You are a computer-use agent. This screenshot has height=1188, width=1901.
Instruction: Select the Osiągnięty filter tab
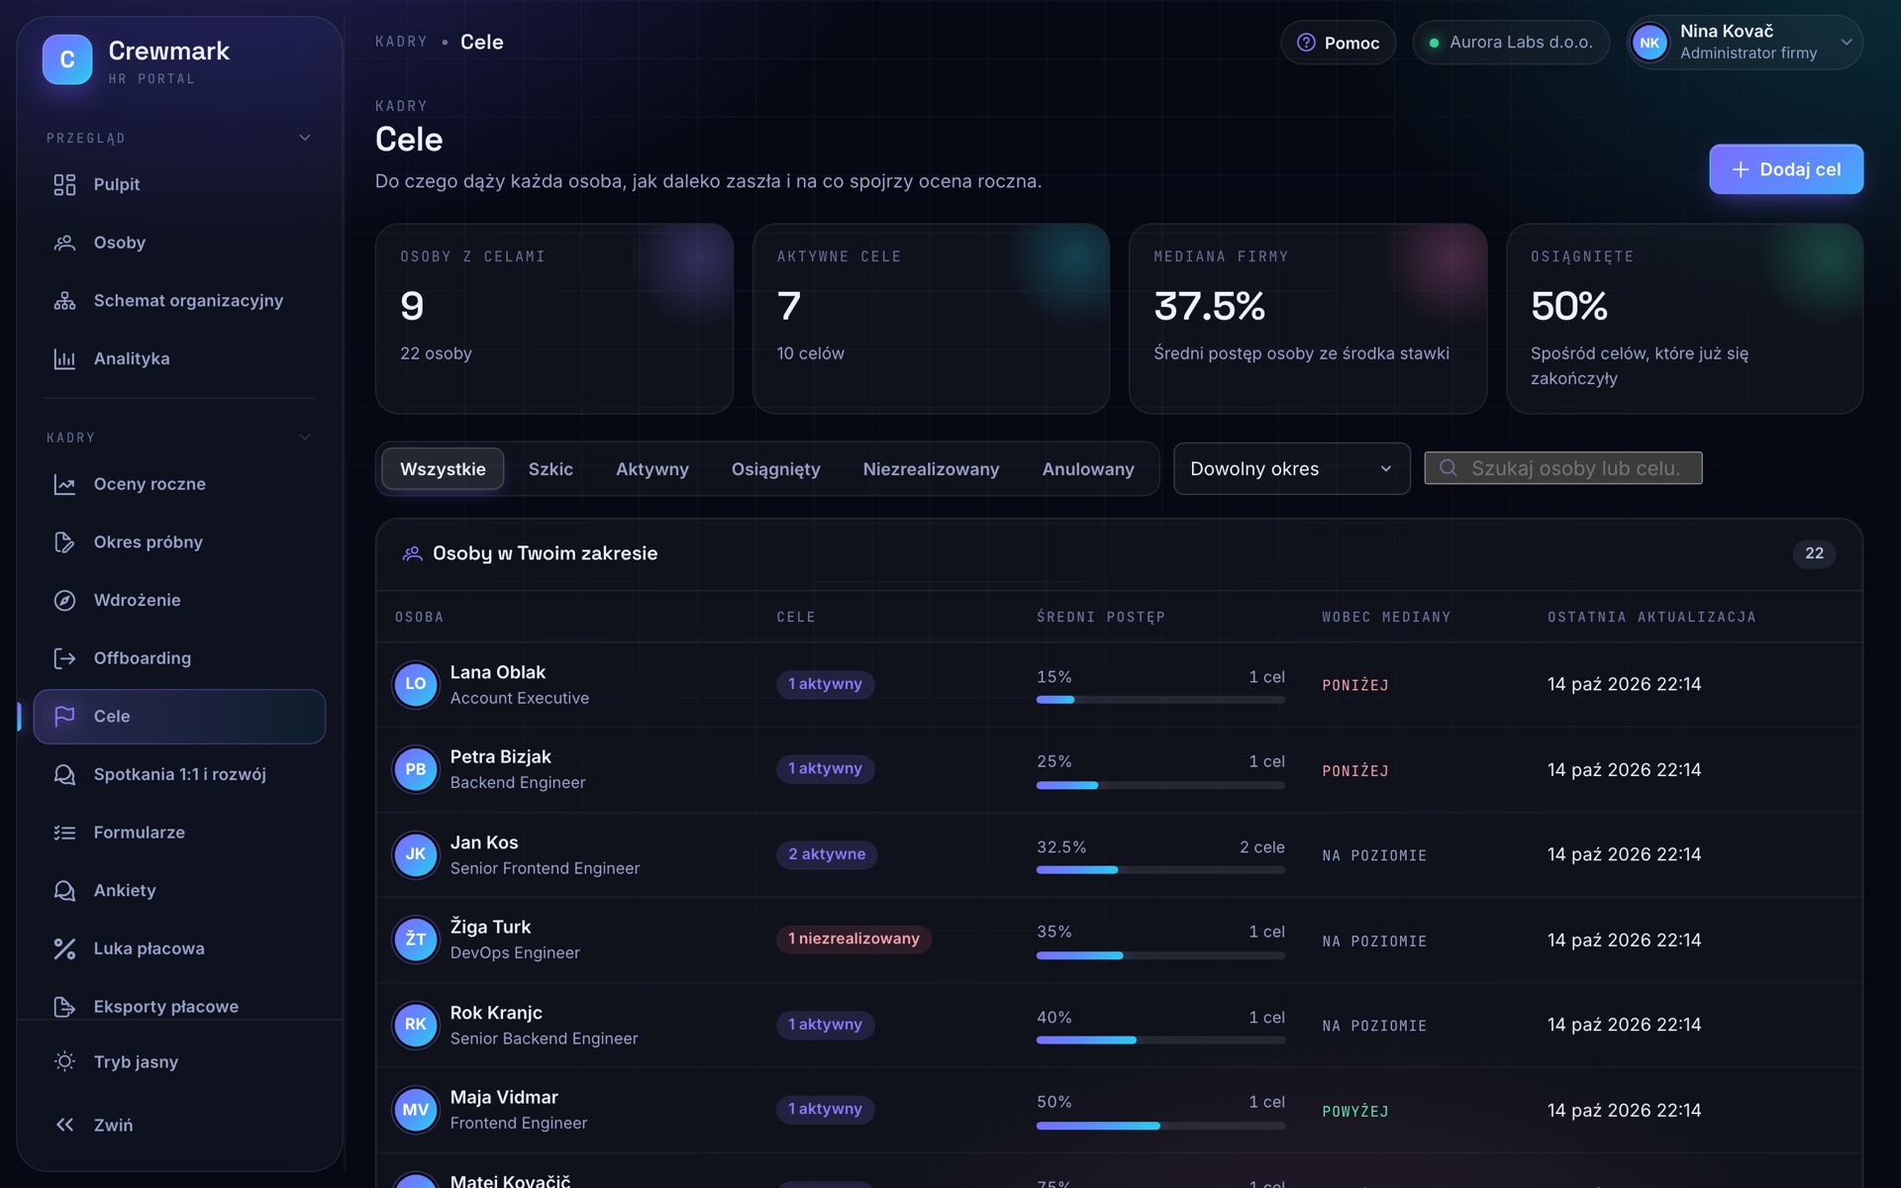775,469
